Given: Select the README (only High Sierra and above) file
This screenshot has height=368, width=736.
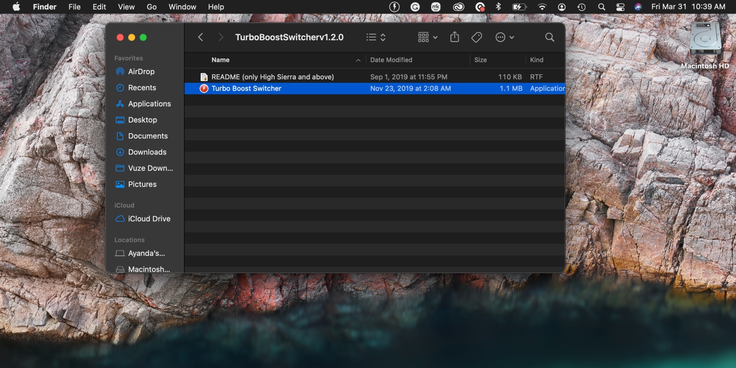Looking at the screenshot, I should point(375,77).
